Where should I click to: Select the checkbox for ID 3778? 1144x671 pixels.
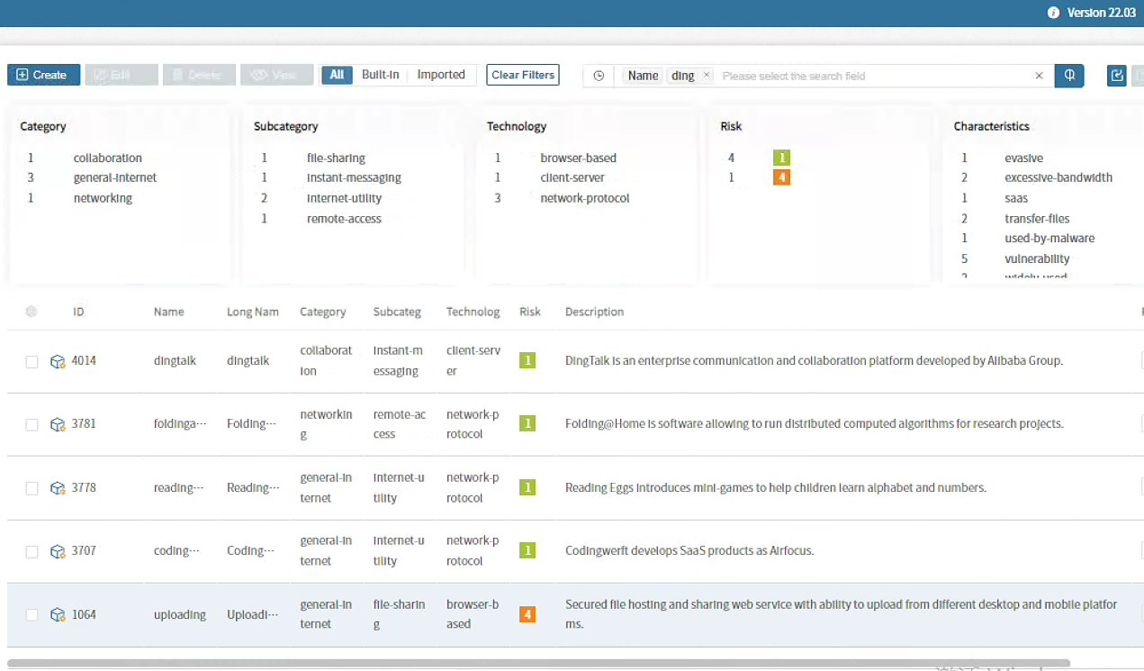tap(32, 488)
